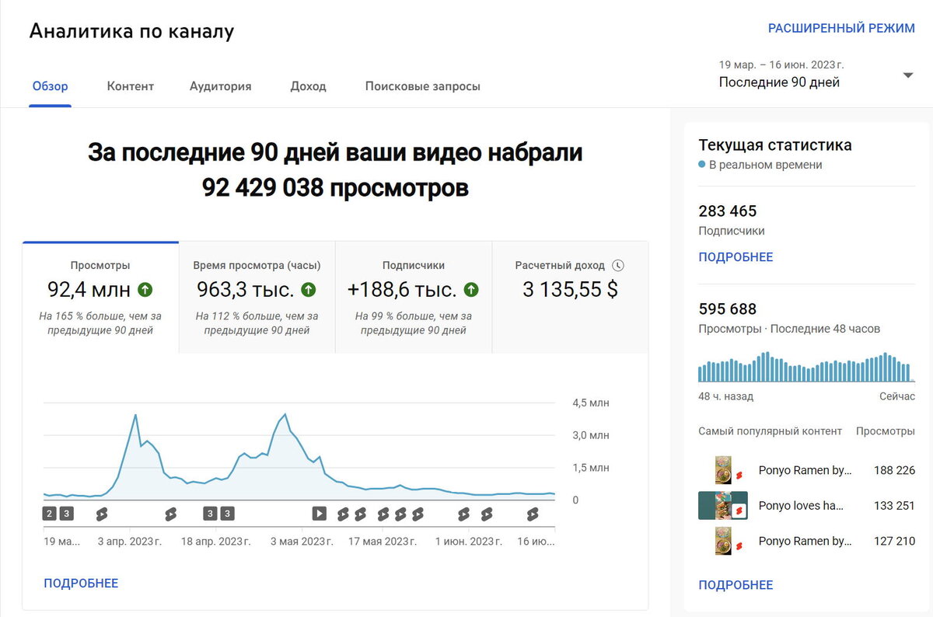Click ПОДРОБНЕЕ under the popular content list
Viewport: 933px width, 617px height.
736,585
